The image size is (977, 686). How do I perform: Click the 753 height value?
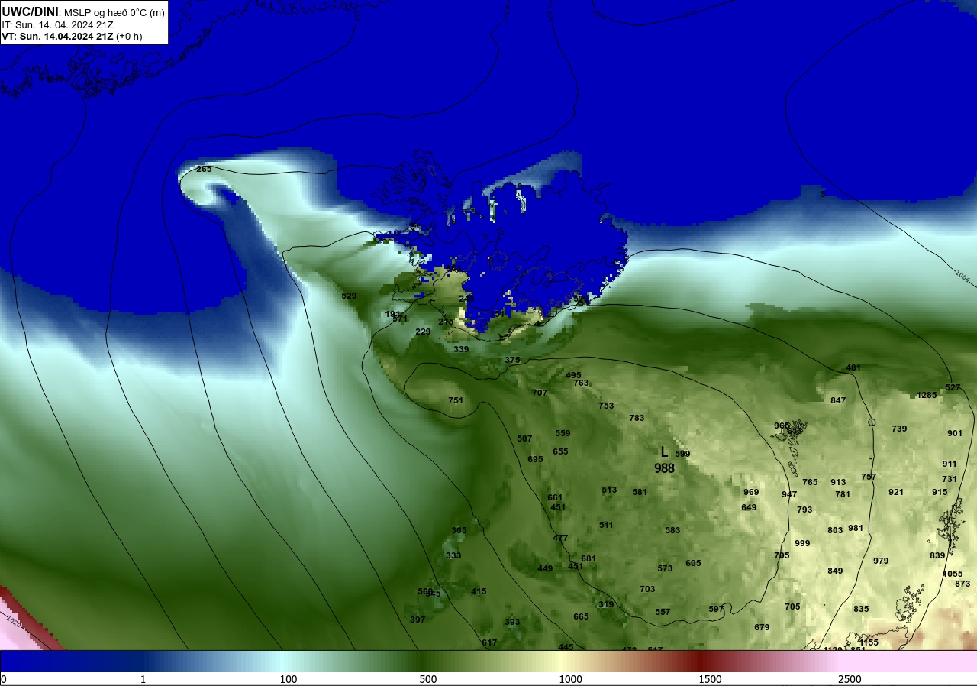[606, 406]
